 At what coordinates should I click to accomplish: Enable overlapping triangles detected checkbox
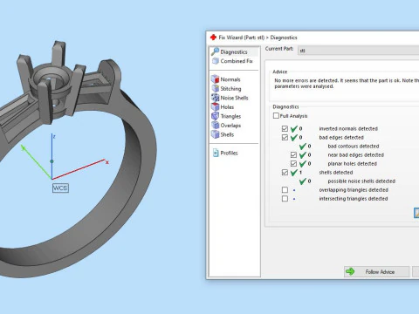pyautogui.click(x=285, y=189)
